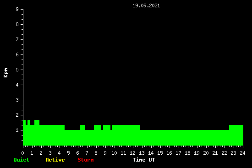The image size is (252, 168).
Task: Click hour 0 on time axis
Action: pyautogui.click(x=22, y=153)
